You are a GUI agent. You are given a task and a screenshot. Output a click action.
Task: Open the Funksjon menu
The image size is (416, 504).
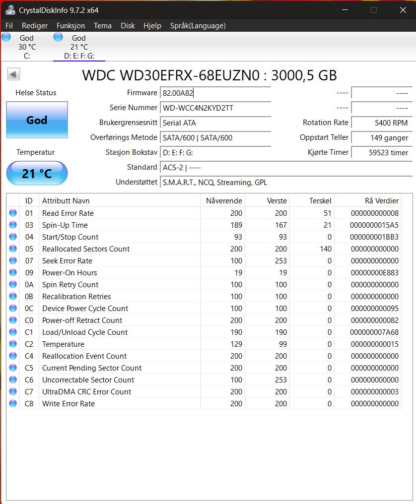(70, 26)
